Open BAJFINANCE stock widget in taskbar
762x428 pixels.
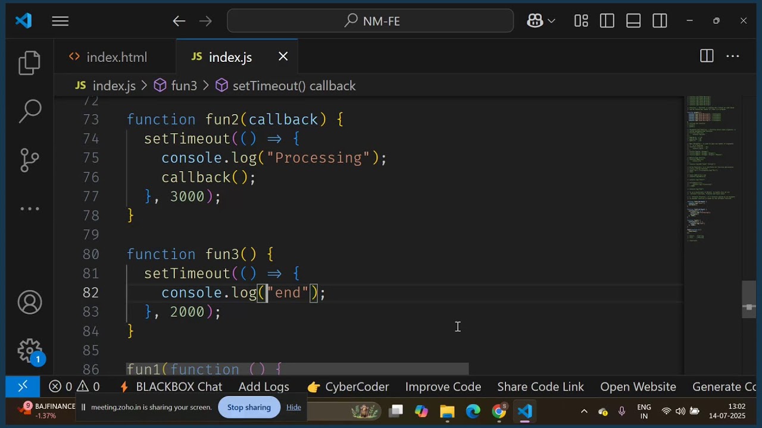[46, 411]
